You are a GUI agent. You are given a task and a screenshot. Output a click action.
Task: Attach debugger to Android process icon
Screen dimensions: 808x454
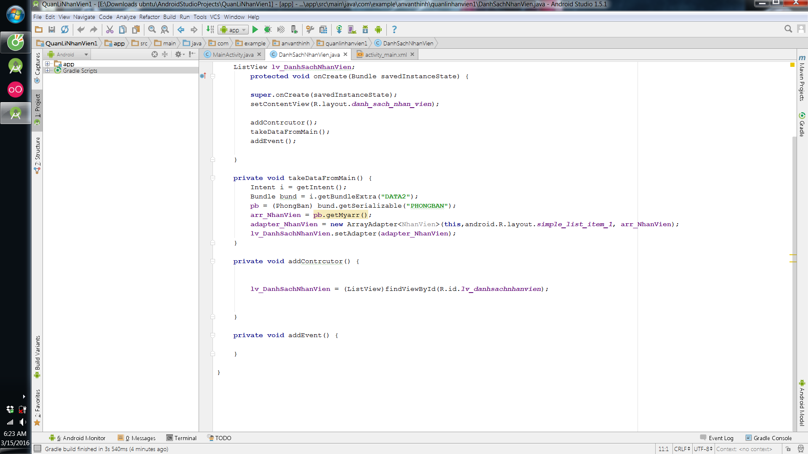(x=294, y=29)
